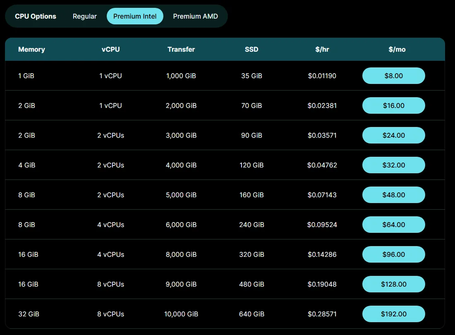
Task: Select the $32.00 monthly price button
Action: (393, 165)
